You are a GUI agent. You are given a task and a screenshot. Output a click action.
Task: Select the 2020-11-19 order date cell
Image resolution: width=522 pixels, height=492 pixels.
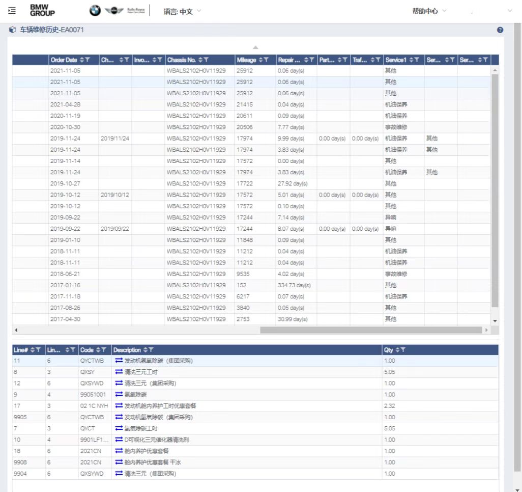pyautogui.click(x=74, y=116)
